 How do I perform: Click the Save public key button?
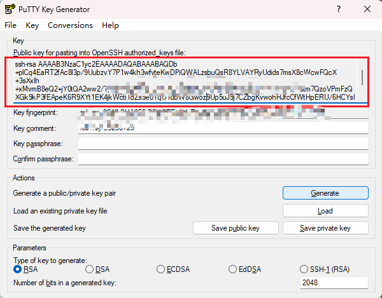[x=236, y=228]
